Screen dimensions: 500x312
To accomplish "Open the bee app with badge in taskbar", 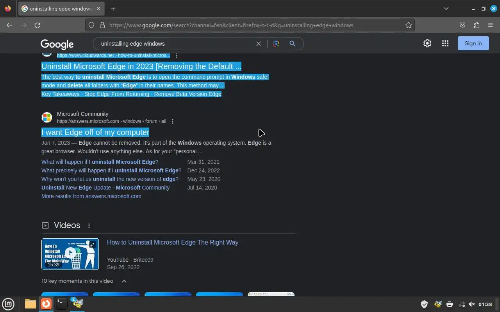I will pyautogui.click(x=77, y=304).
